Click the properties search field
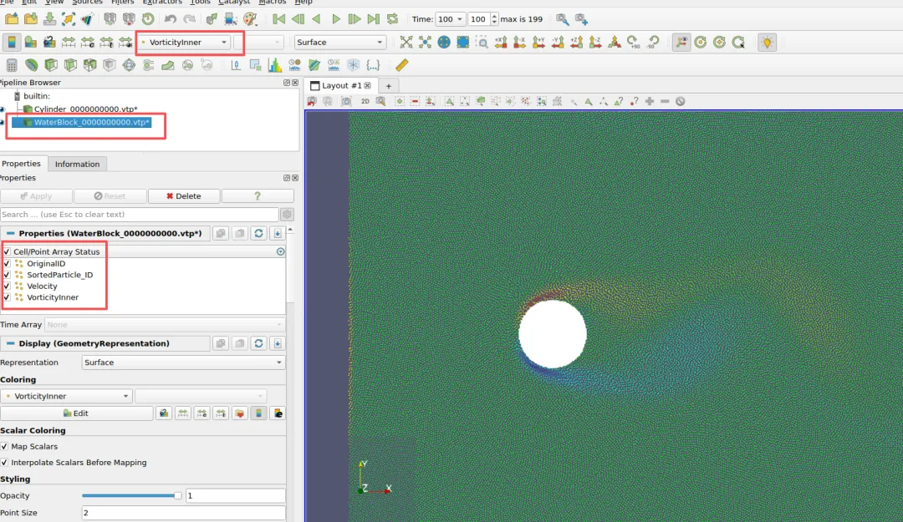903x522 pixels. tap(140, 214)
